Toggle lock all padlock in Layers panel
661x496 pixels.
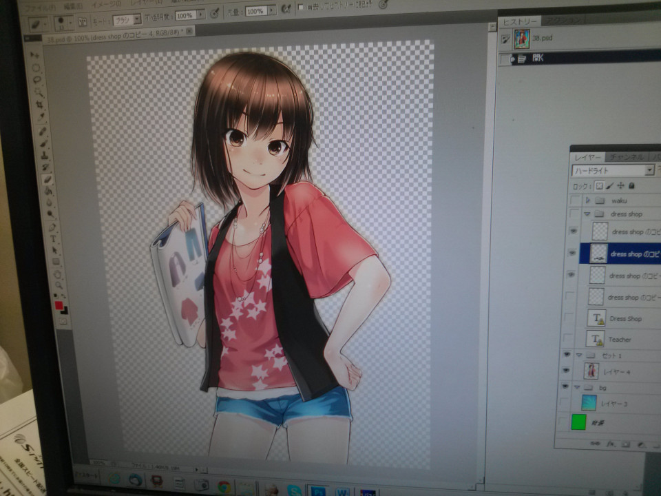click(x=631, y=185)
